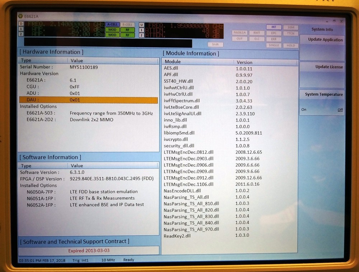The width and height of the screenshot is (359, 272).
Task: Click the date and time in status bar
Action: (x=42, y=260)
